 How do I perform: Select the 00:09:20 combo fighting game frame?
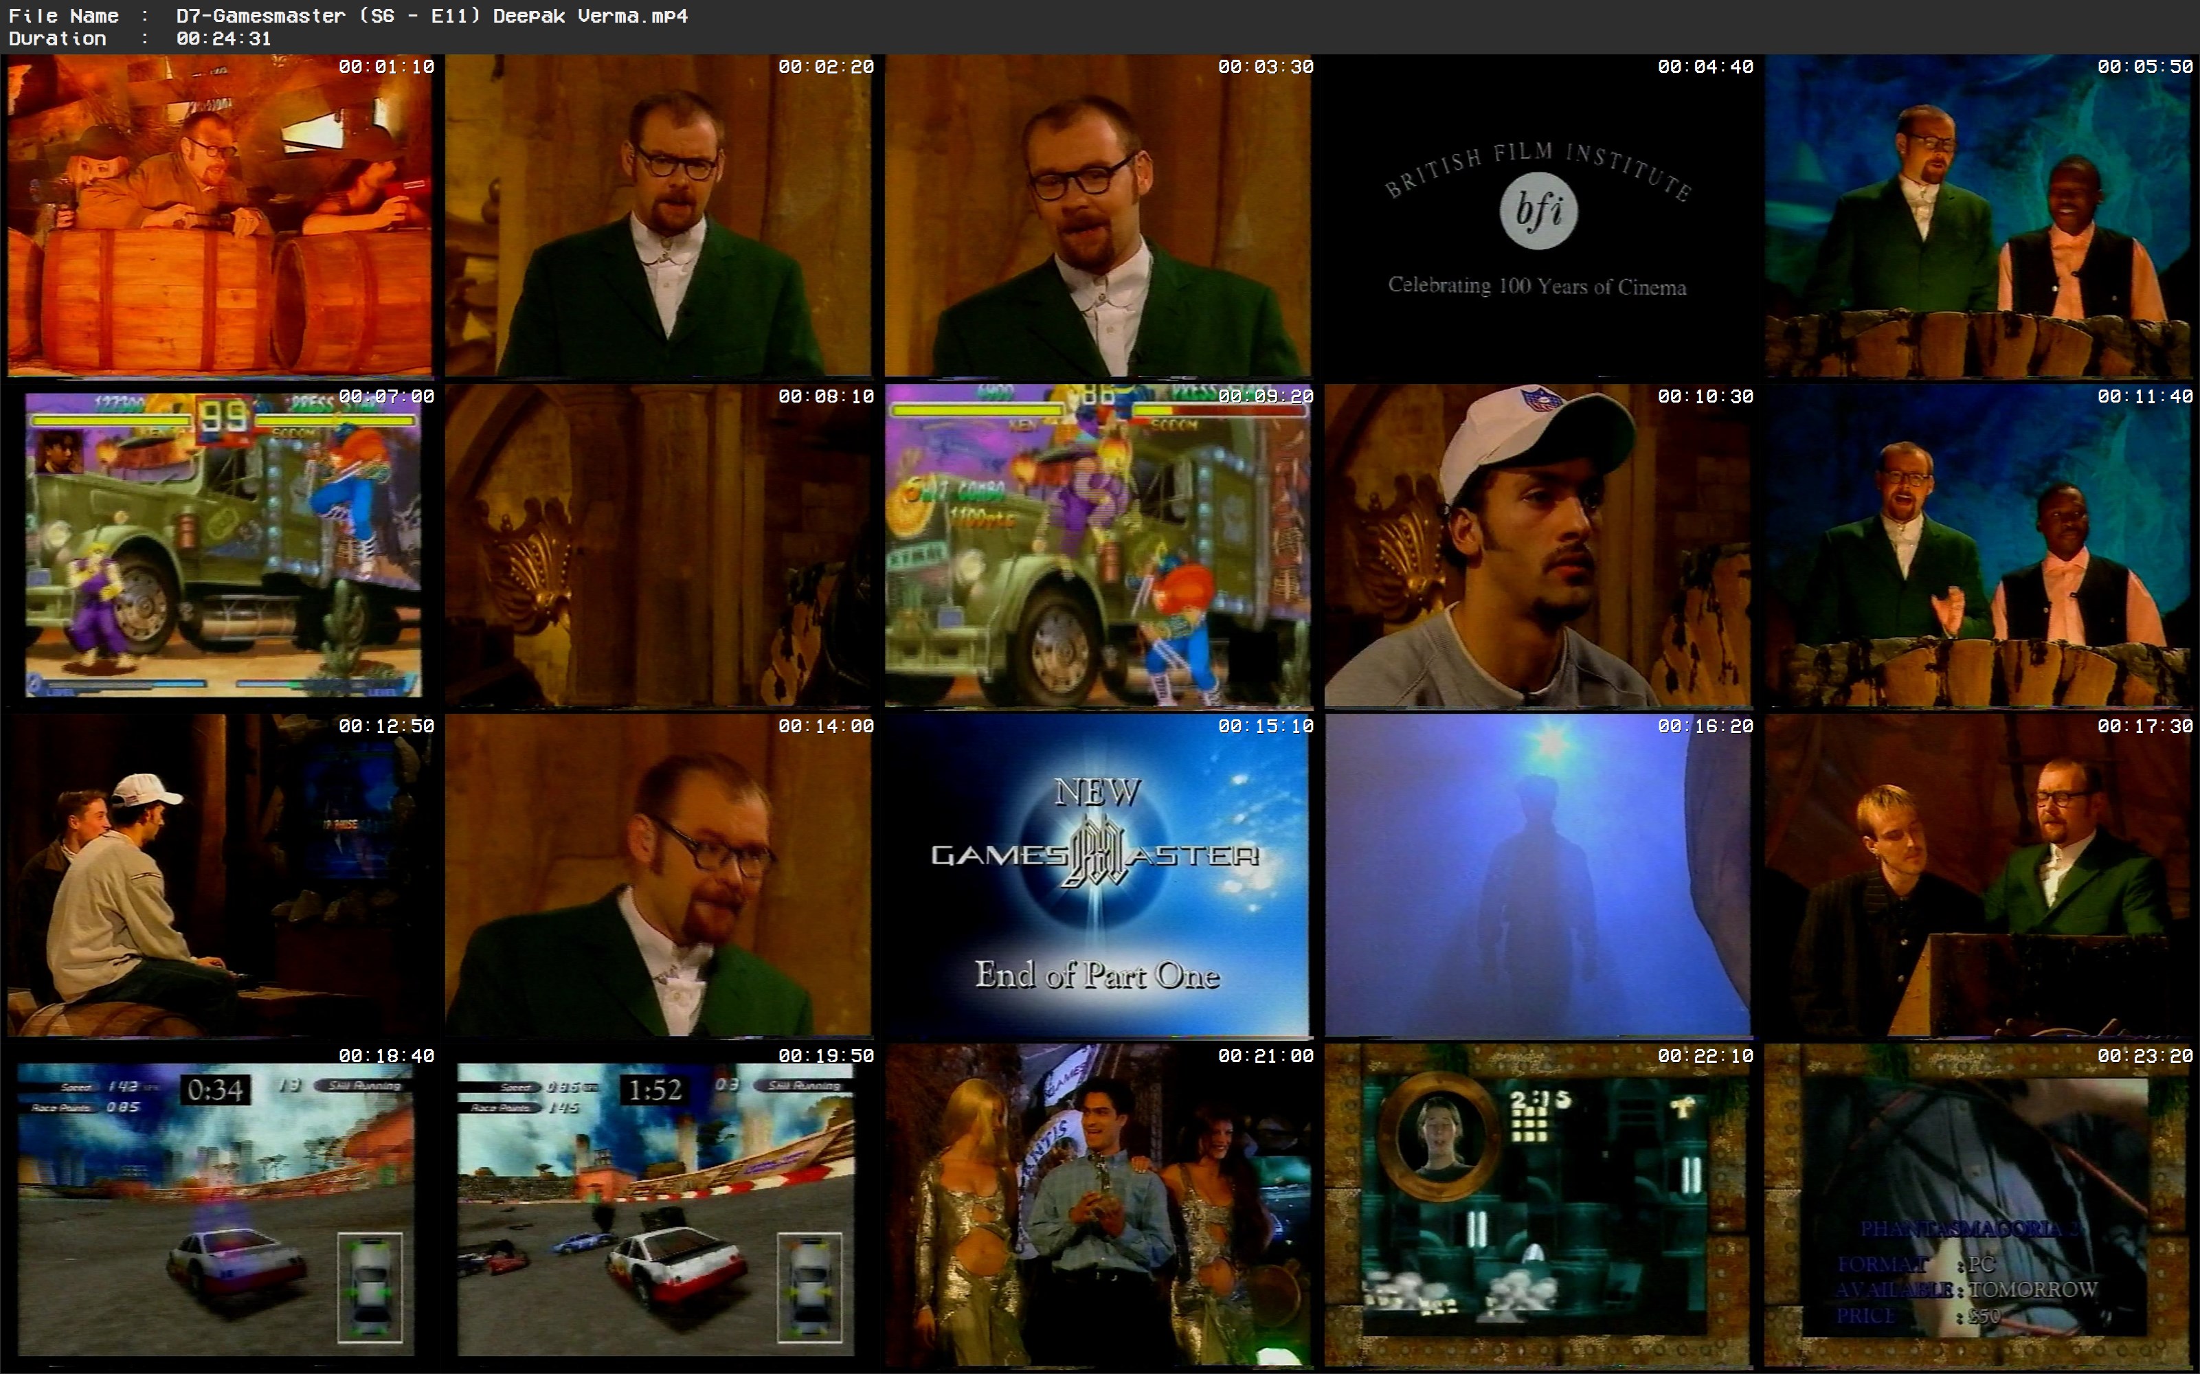[x=1098, y=545]
